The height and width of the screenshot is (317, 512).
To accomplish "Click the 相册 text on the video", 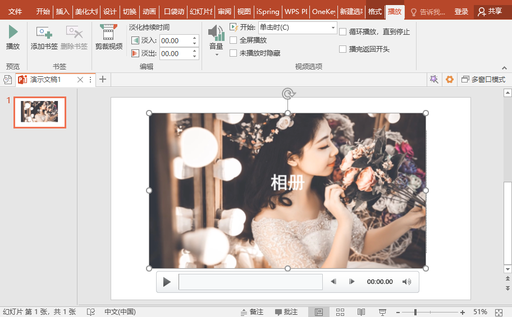I will (287, 182).
